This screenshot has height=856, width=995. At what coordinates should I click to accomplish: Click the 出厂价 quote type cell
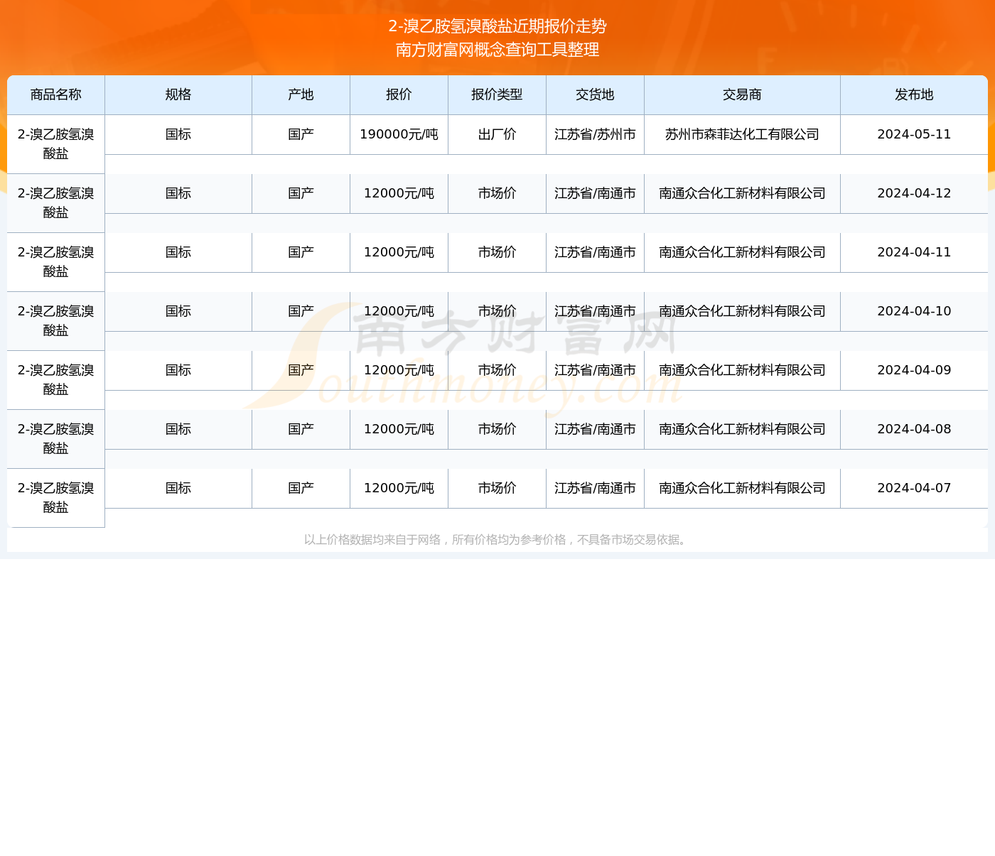497,134
